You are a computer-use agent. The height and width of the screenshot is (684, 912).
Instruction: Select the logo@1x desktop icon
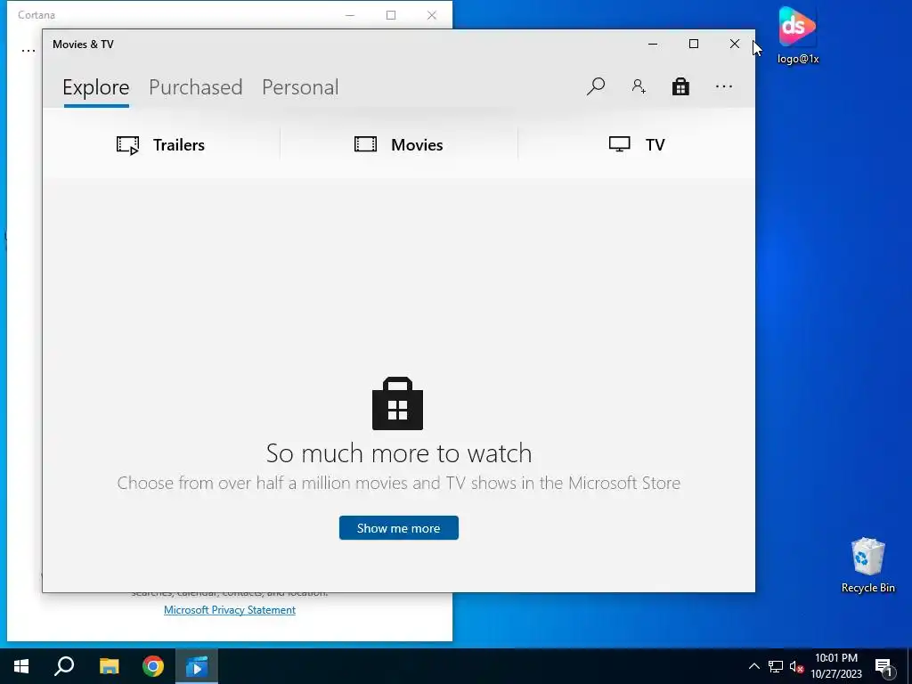pyautogui.click(x=797, y=35)
